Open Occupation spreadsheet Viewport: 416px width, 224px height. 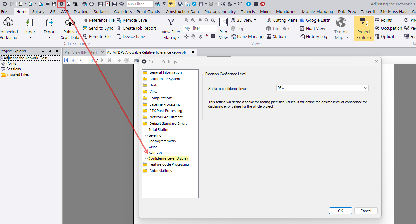[x=388, y=28]
